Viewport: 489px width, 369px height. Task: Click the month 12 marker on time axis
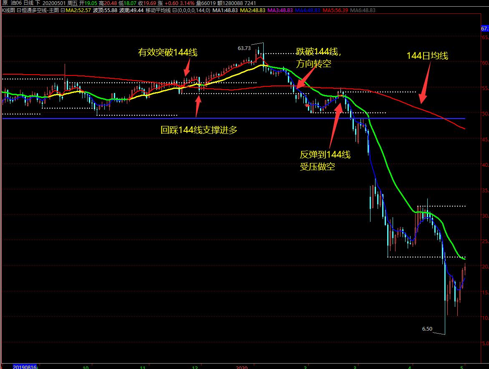click(194, 367)
